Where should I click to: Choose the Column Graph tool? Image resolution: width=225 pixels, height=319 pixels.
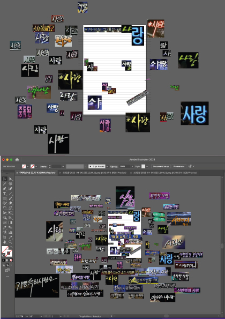pyautogui.click(x=11, y=233)
